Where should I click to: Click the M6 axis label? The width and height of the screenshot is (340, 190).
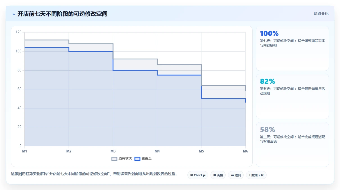[245, 151]
